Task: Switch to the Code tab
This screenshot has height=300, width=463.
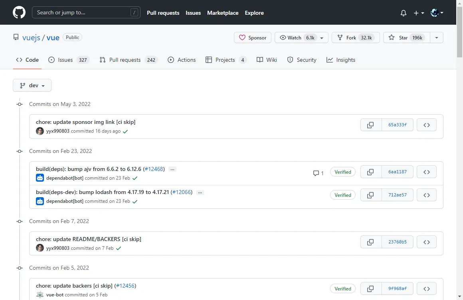Action: click(27, 60)
